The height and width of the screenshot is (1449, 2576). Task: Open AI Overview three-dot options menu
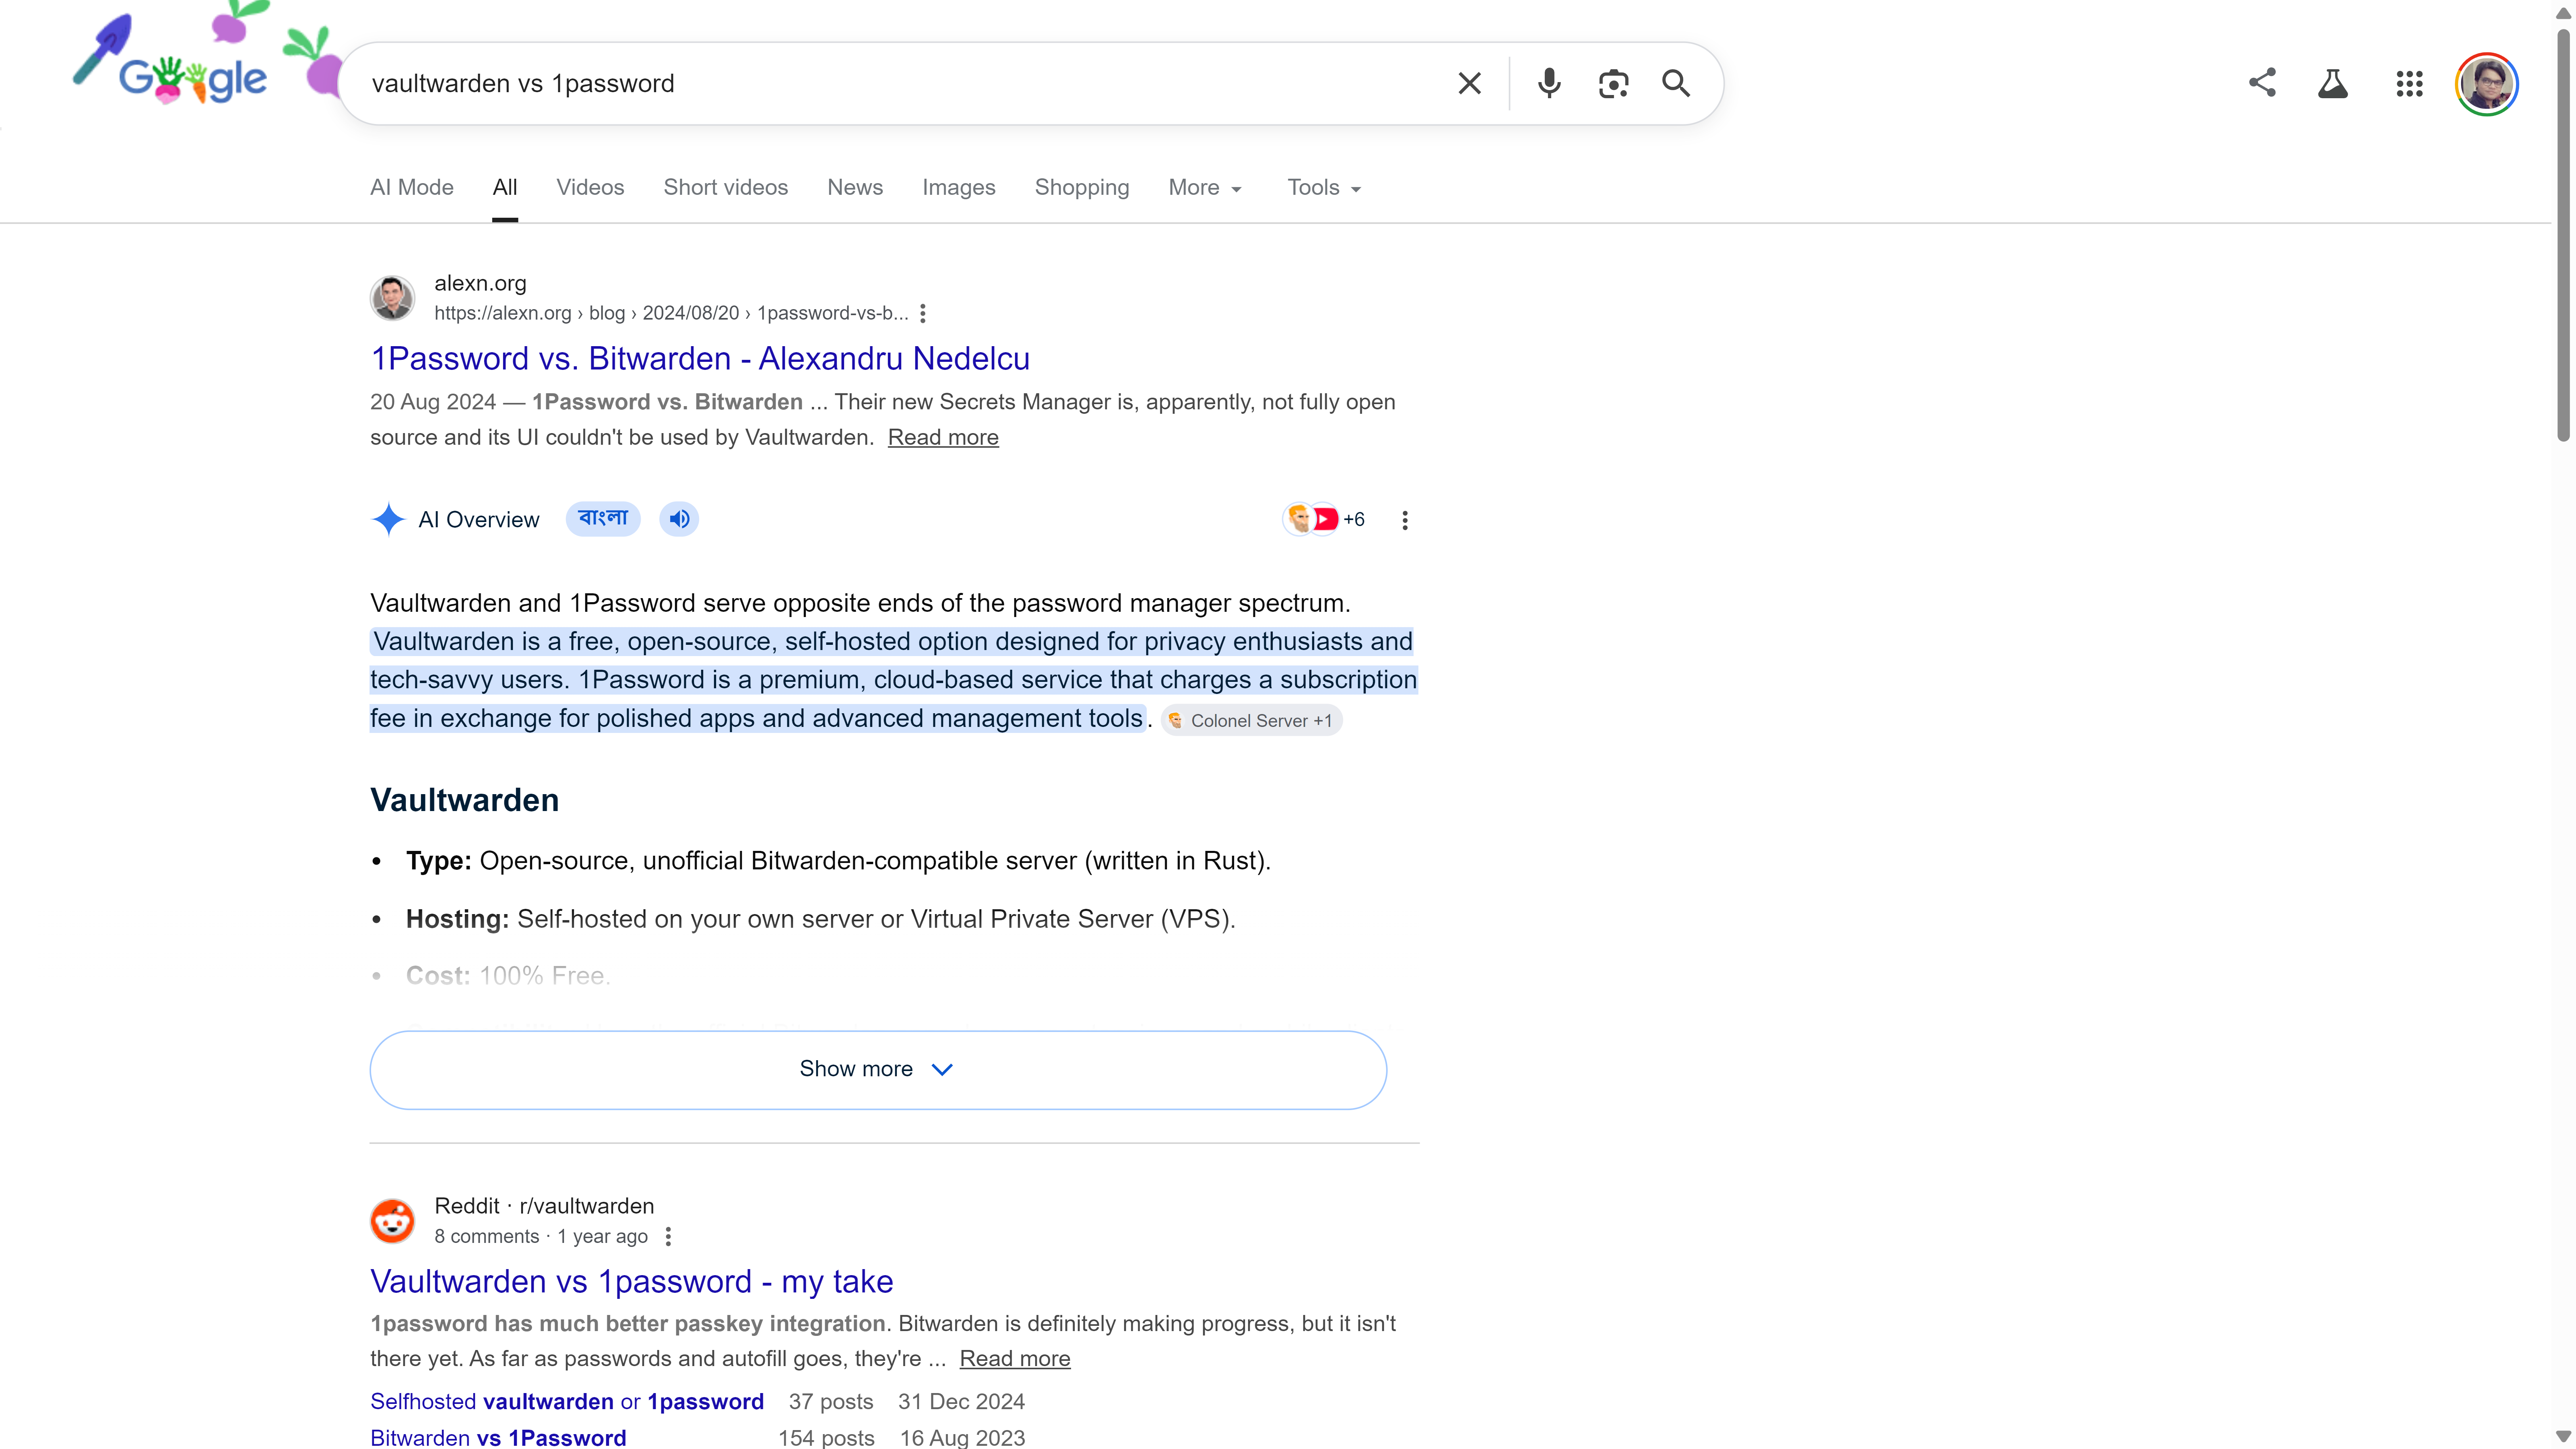point(1405,520)
